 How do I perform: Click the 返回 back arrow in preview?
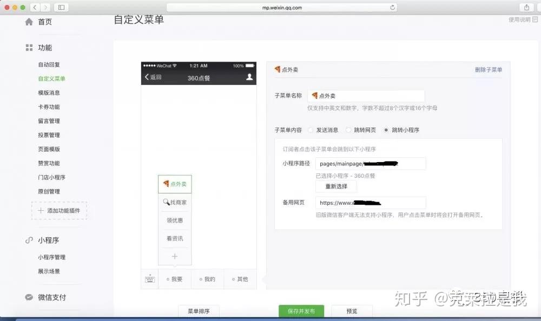coord(147,77)
